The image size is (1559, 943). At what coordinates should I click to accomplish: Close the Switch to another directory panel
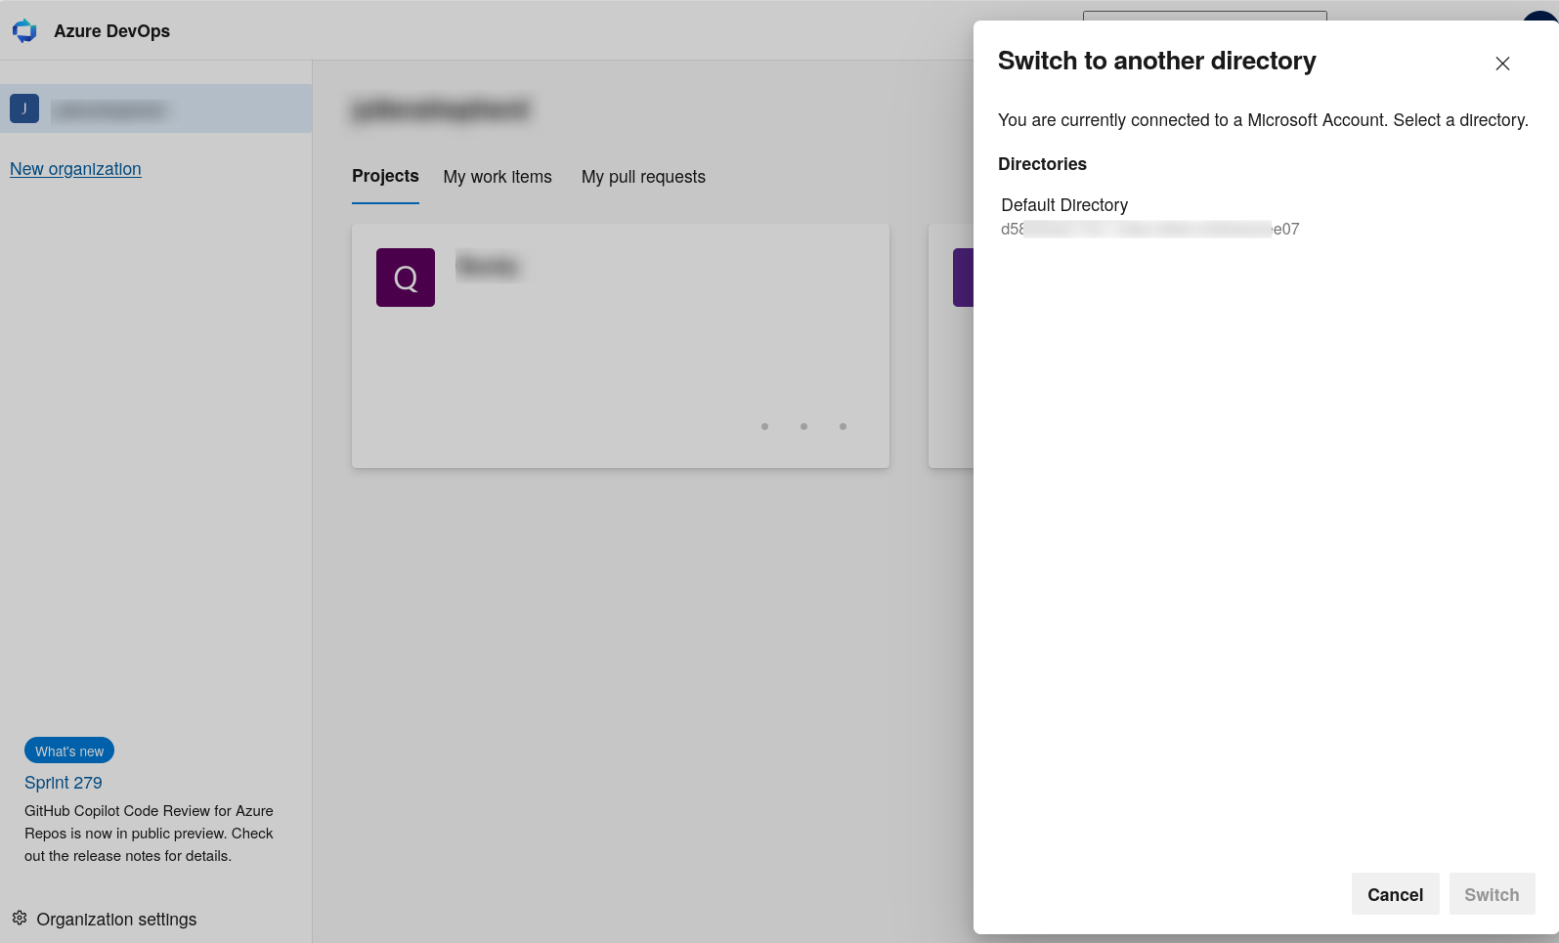tap(1502, 64)
